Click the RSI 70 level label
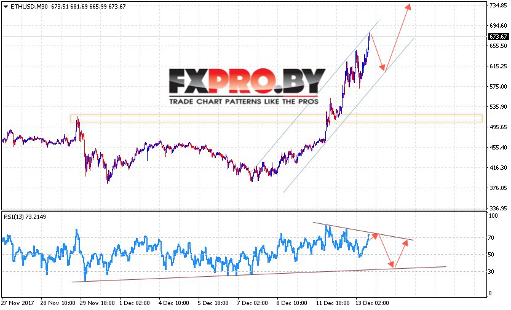The height and width of the screenshot is (310, 511). click(492, 238)
